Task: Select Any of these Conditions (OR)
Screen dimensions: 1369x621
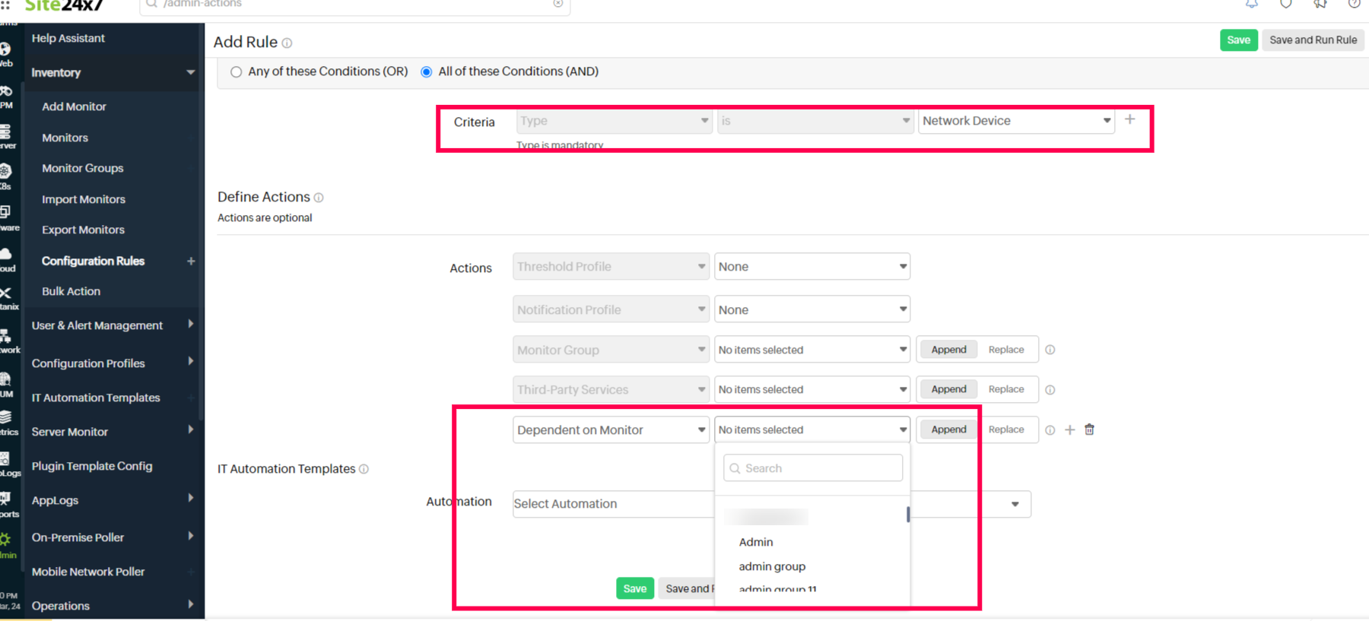Action: (236, 72)
